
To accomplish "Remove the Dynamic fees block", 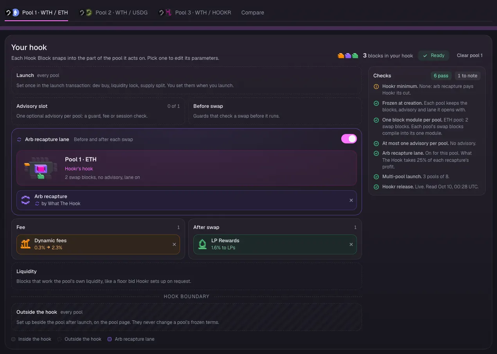I will tap(174, 244).
